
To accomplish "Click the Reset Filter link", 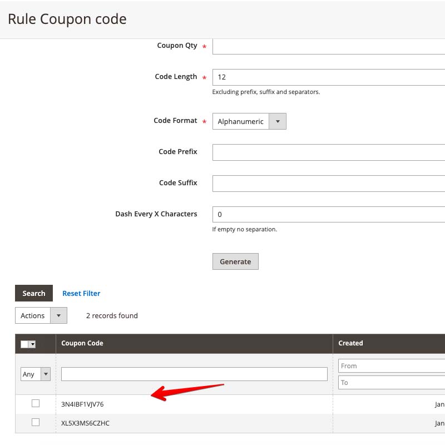I will [x=81, y=293].
